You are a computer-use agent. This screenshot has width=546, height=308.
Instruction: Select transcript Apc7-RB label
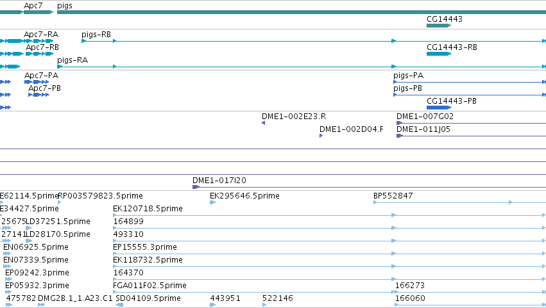[42, 47]
